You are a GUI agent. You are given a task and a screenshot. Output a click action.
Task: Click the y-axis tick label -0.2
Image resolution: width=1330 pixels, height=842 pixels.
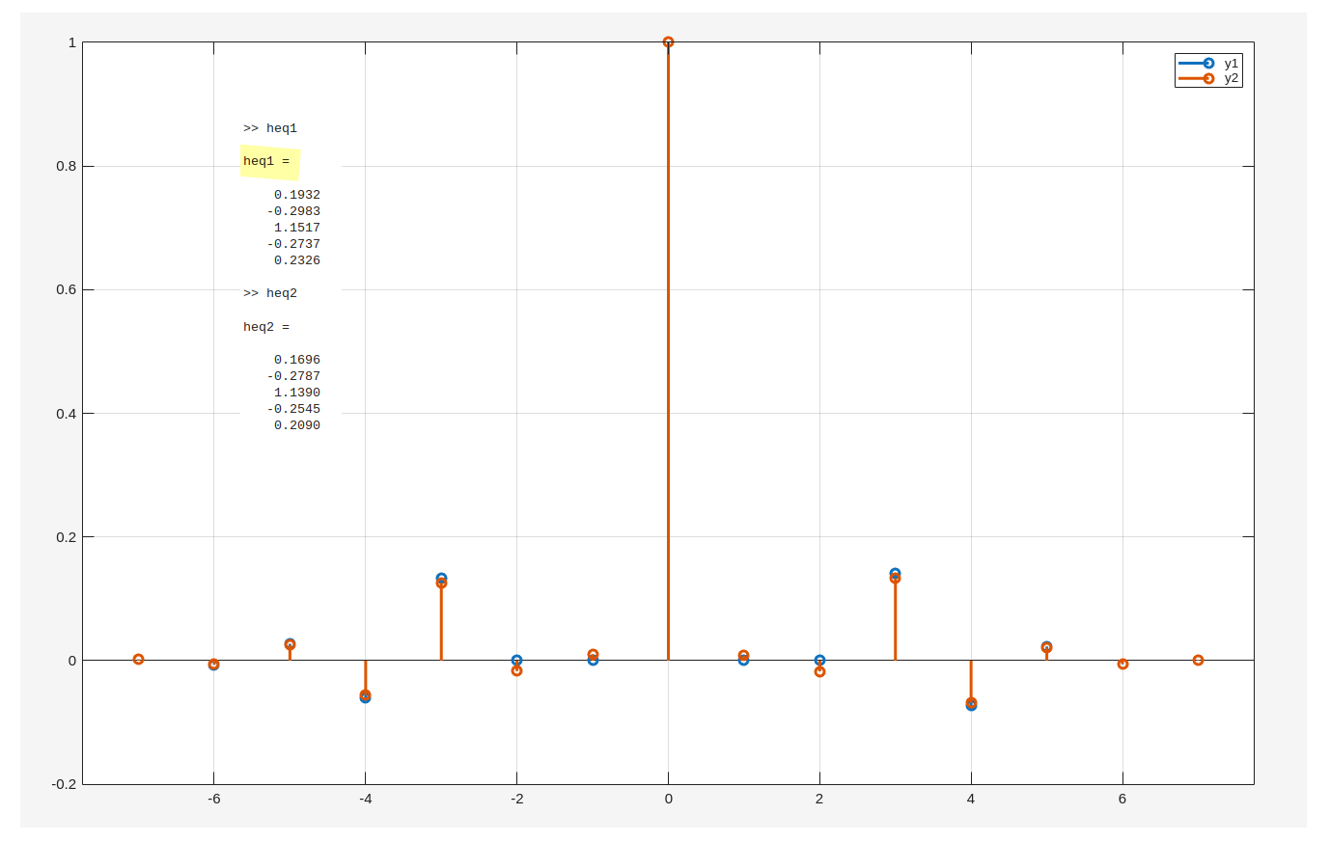pos(64,784)
